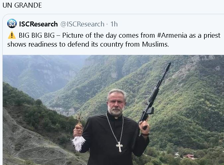Click the white cloth in priest's hand
Image resolution: width=224 pixels, height=165 pixels.
(x=78, y=142)
